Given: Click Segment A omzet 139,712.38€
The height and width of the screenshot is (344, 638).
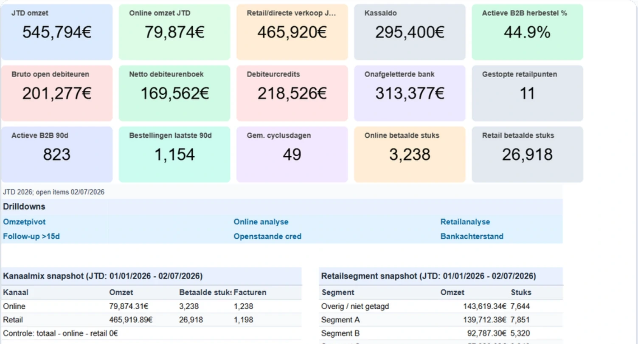Looking at the screenshot, I should [484, 320].
